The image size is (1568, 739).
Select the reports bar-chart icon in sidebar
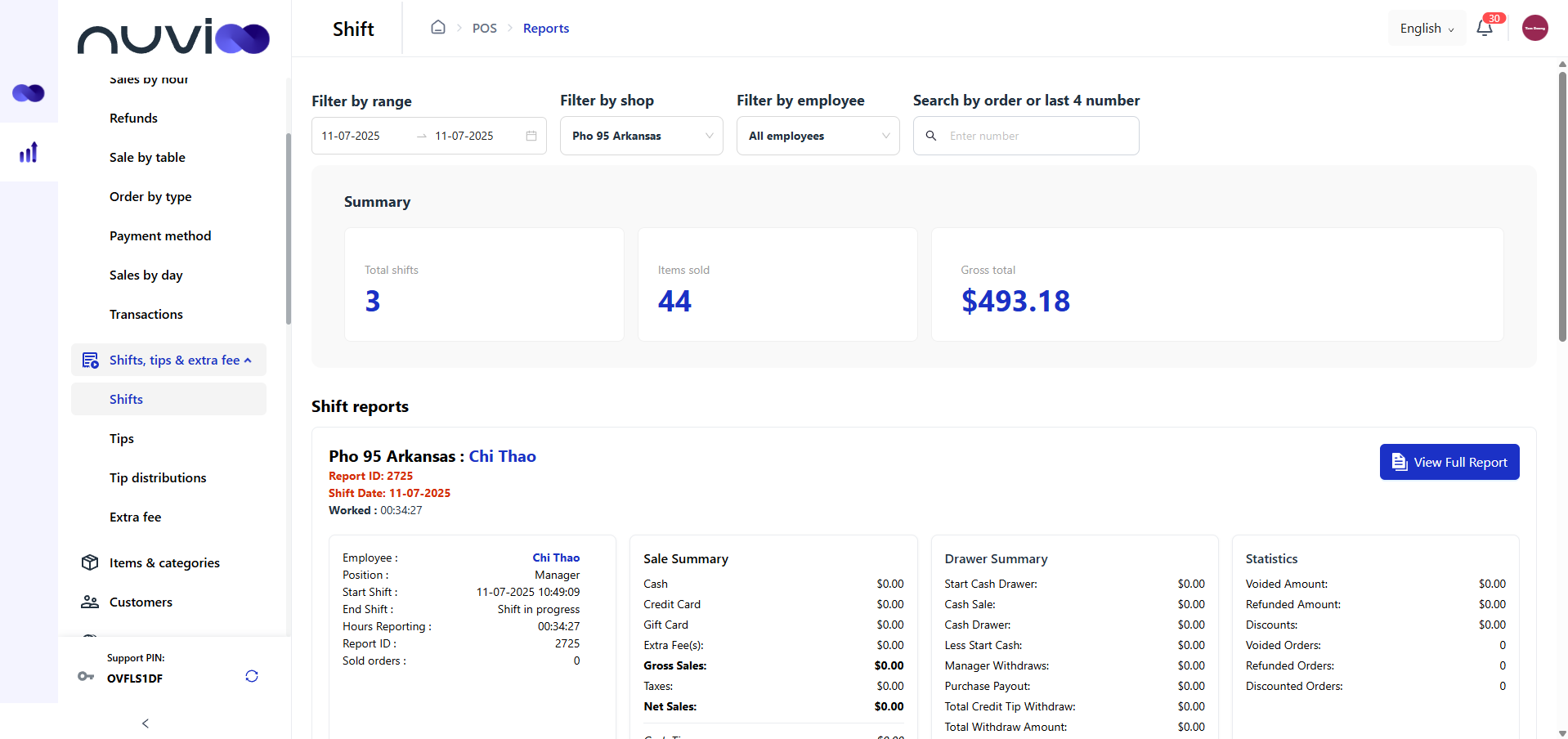click(29, 152)
